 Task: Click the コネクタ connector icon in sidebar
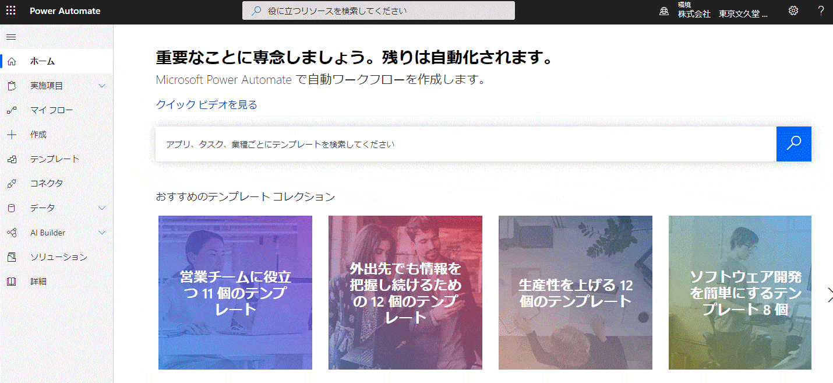(x=12, y=184)
